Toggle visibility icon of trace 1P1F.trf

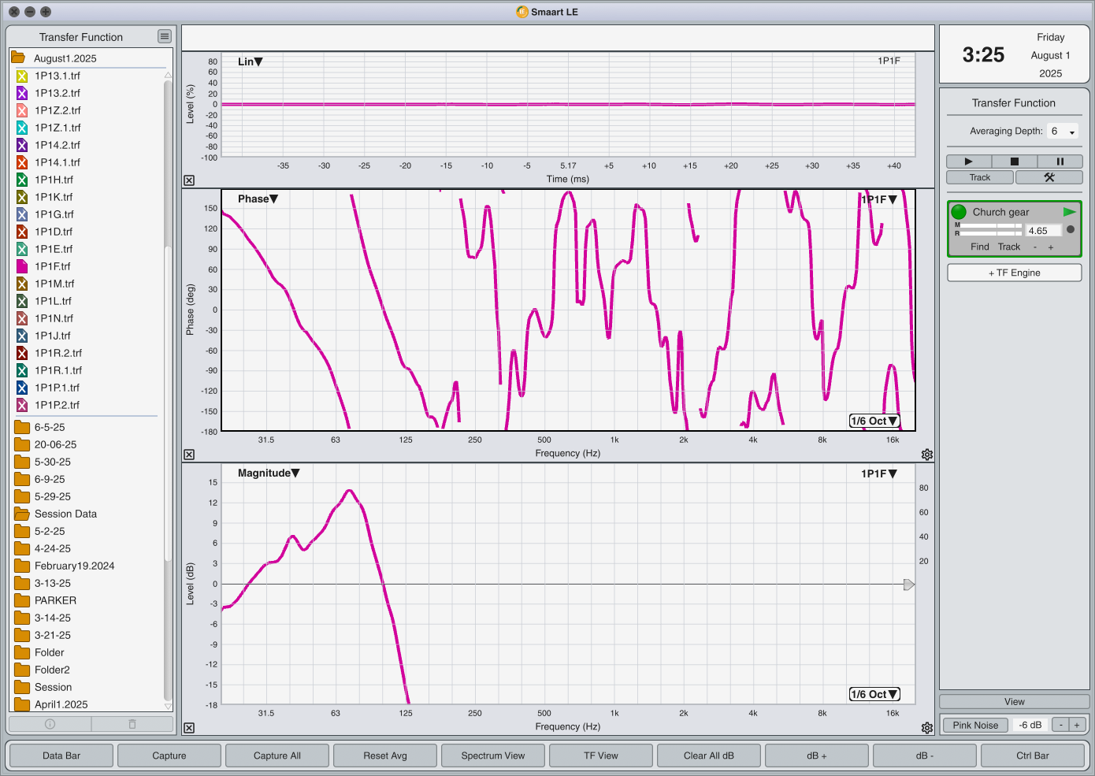click(22, 266)
